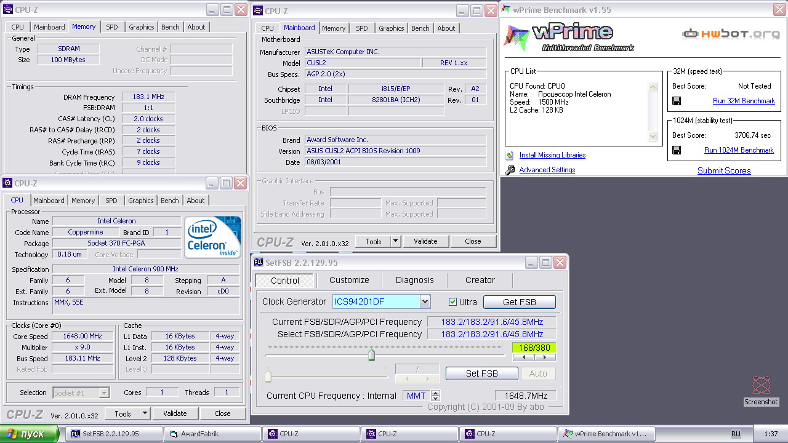The width and height of the screenshot is (788, 443).
Task: Switch to AwardFabrik in the taskbar
Action: pos(212,434)
